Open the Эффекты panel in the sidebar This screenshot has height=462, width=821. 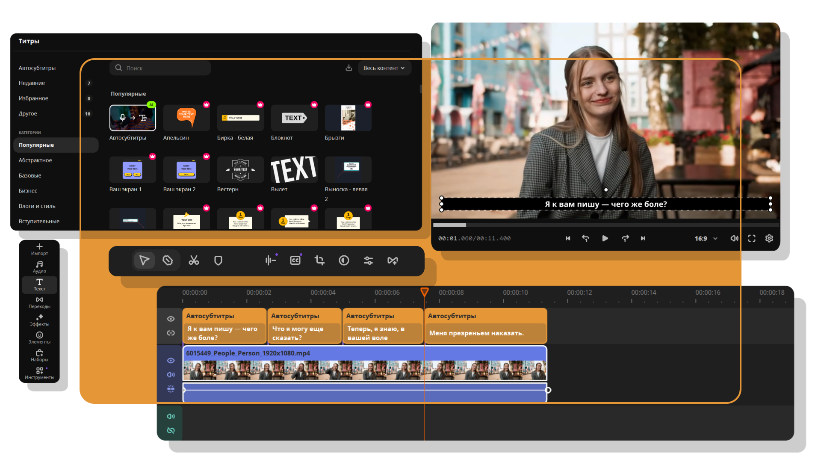coord(39,320)
